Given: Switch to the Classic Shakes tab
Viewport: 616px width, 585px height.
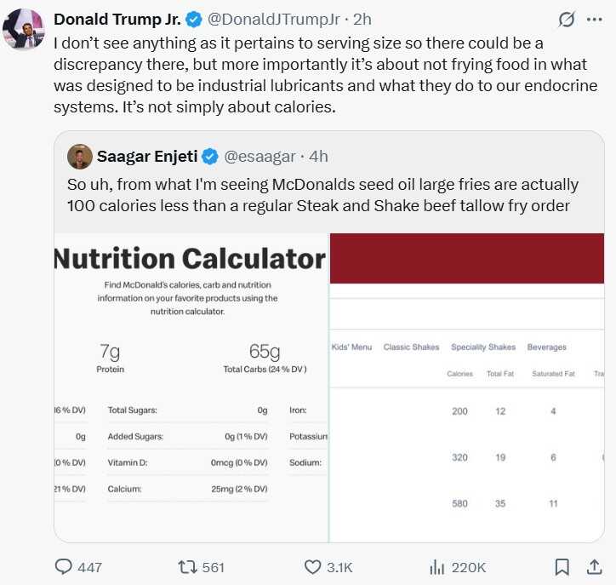Looking at the screenshot, I should tap(411, 347).
